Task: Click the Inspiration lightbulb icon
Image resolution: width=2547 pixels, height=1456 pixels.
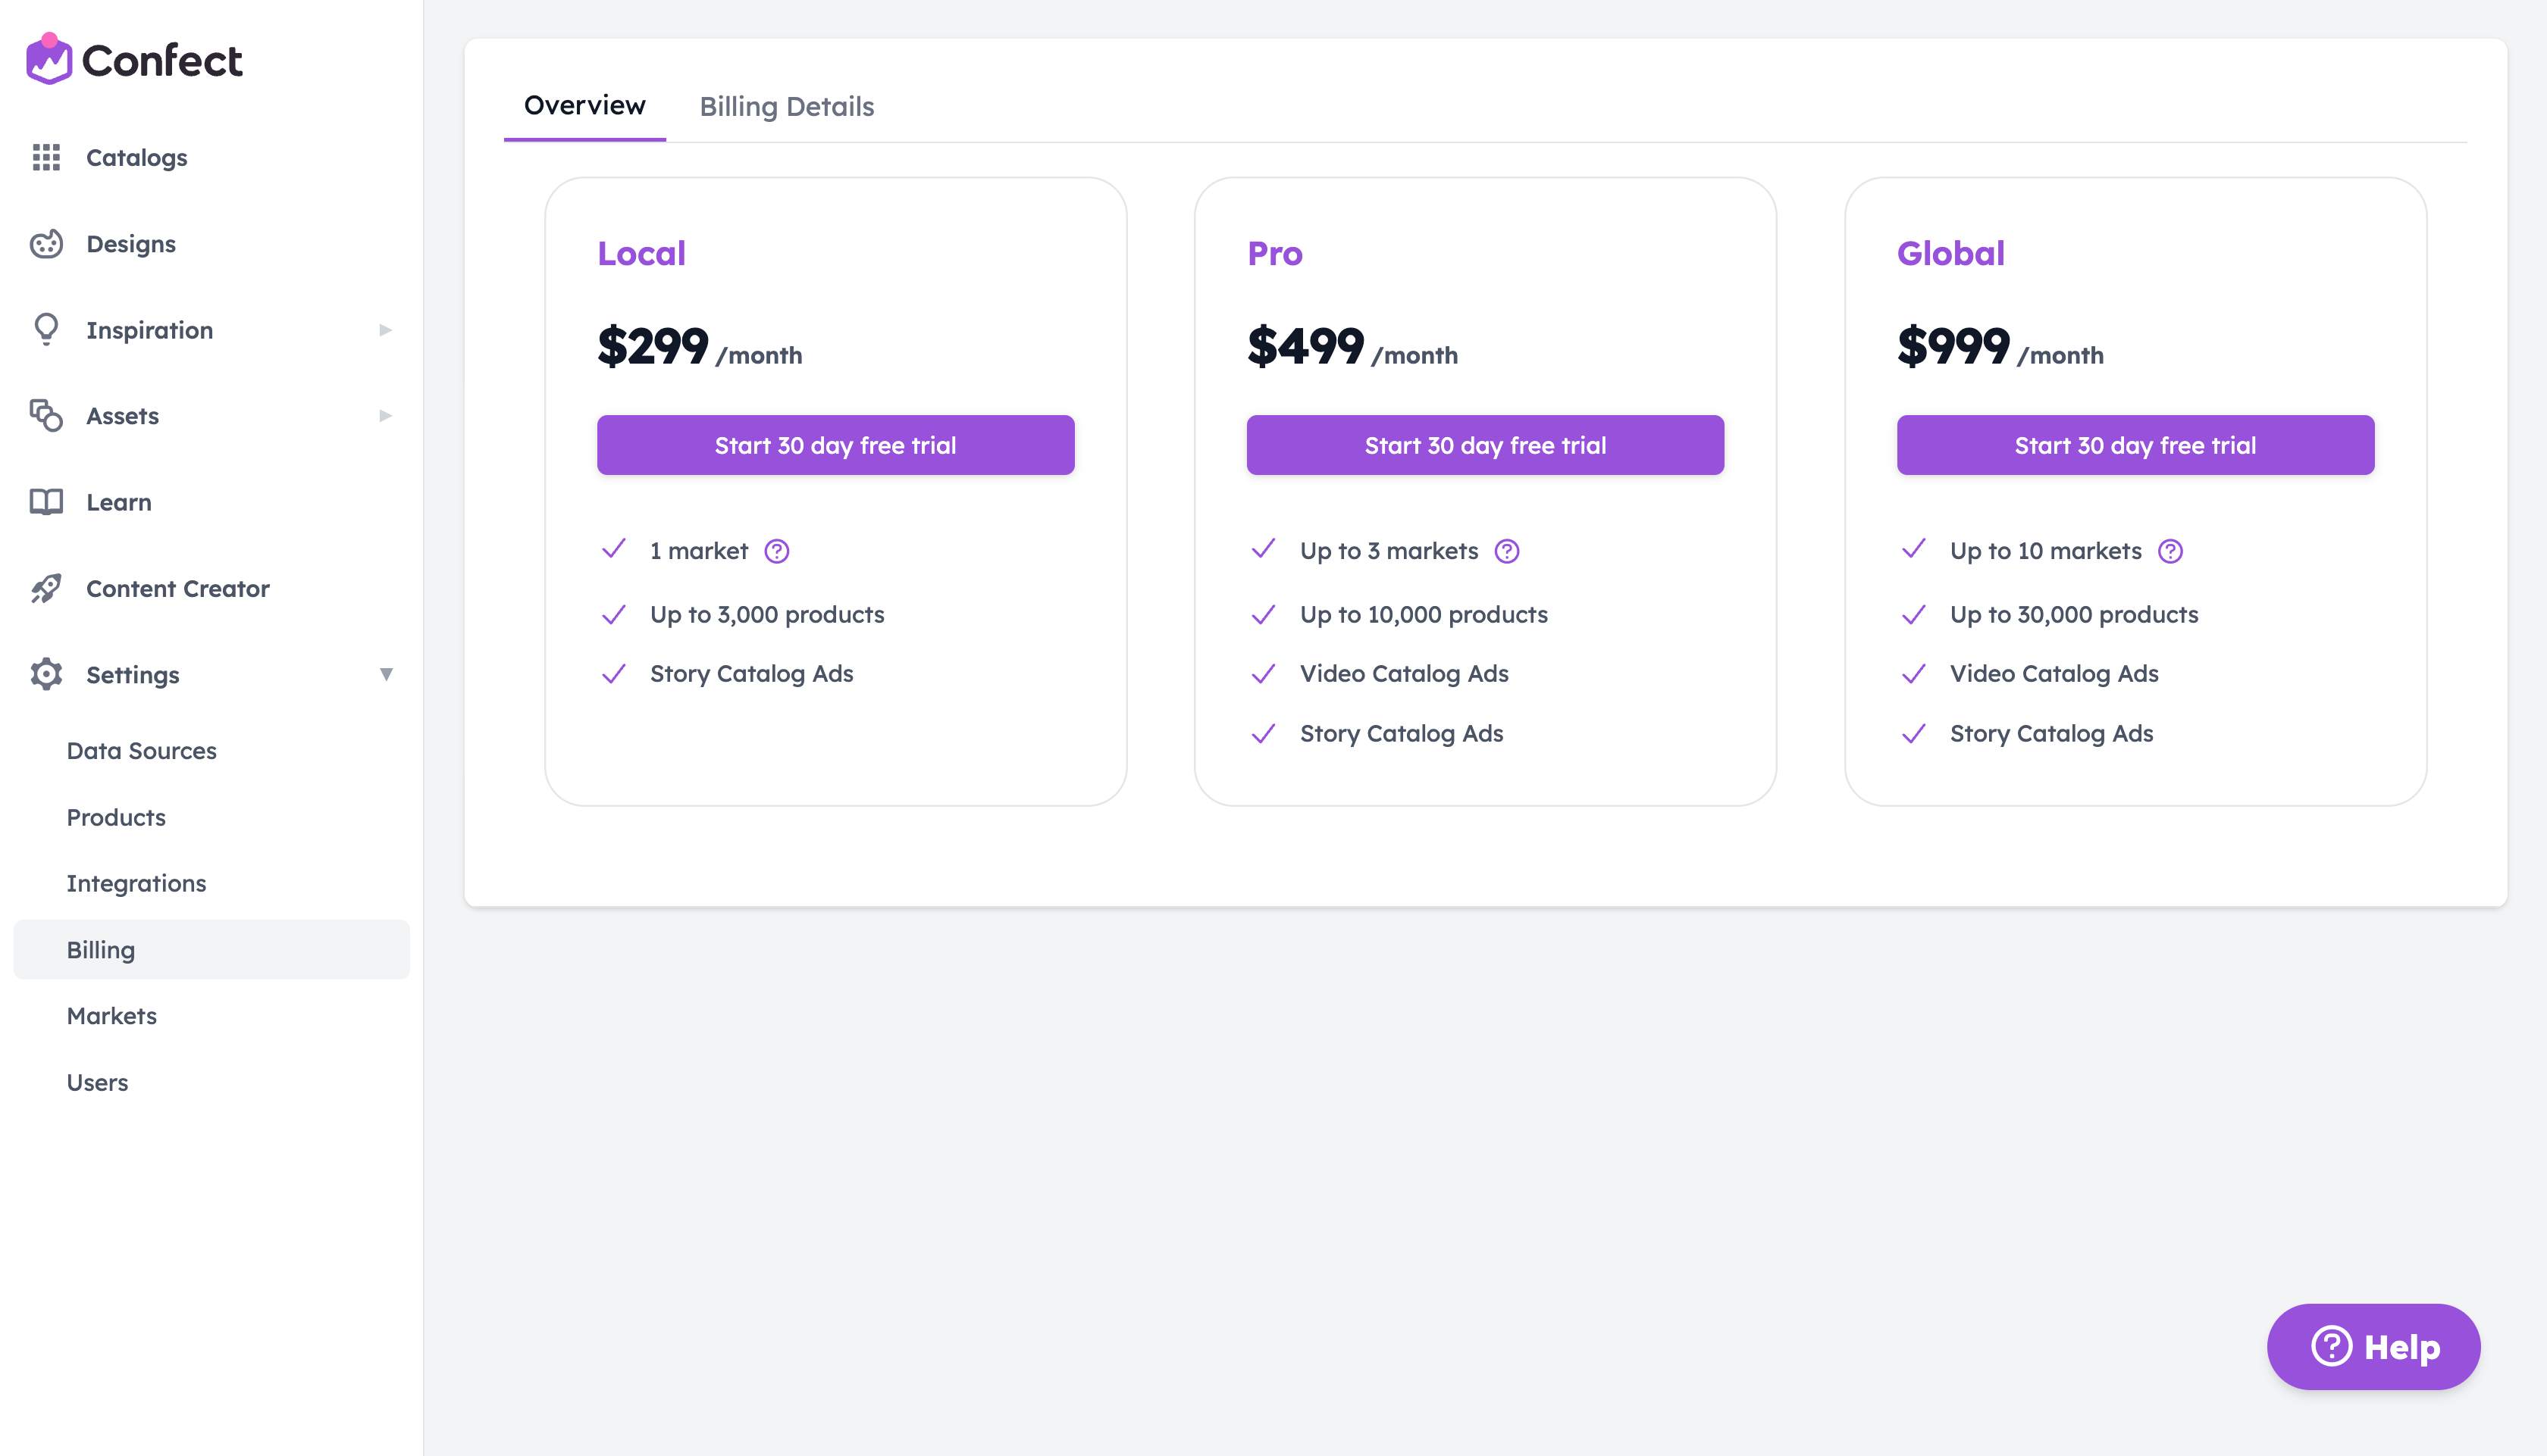Action: pos(46,329)
